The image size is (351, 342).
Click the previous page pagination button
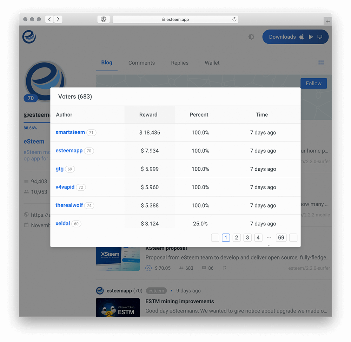(x=215, y=238)
